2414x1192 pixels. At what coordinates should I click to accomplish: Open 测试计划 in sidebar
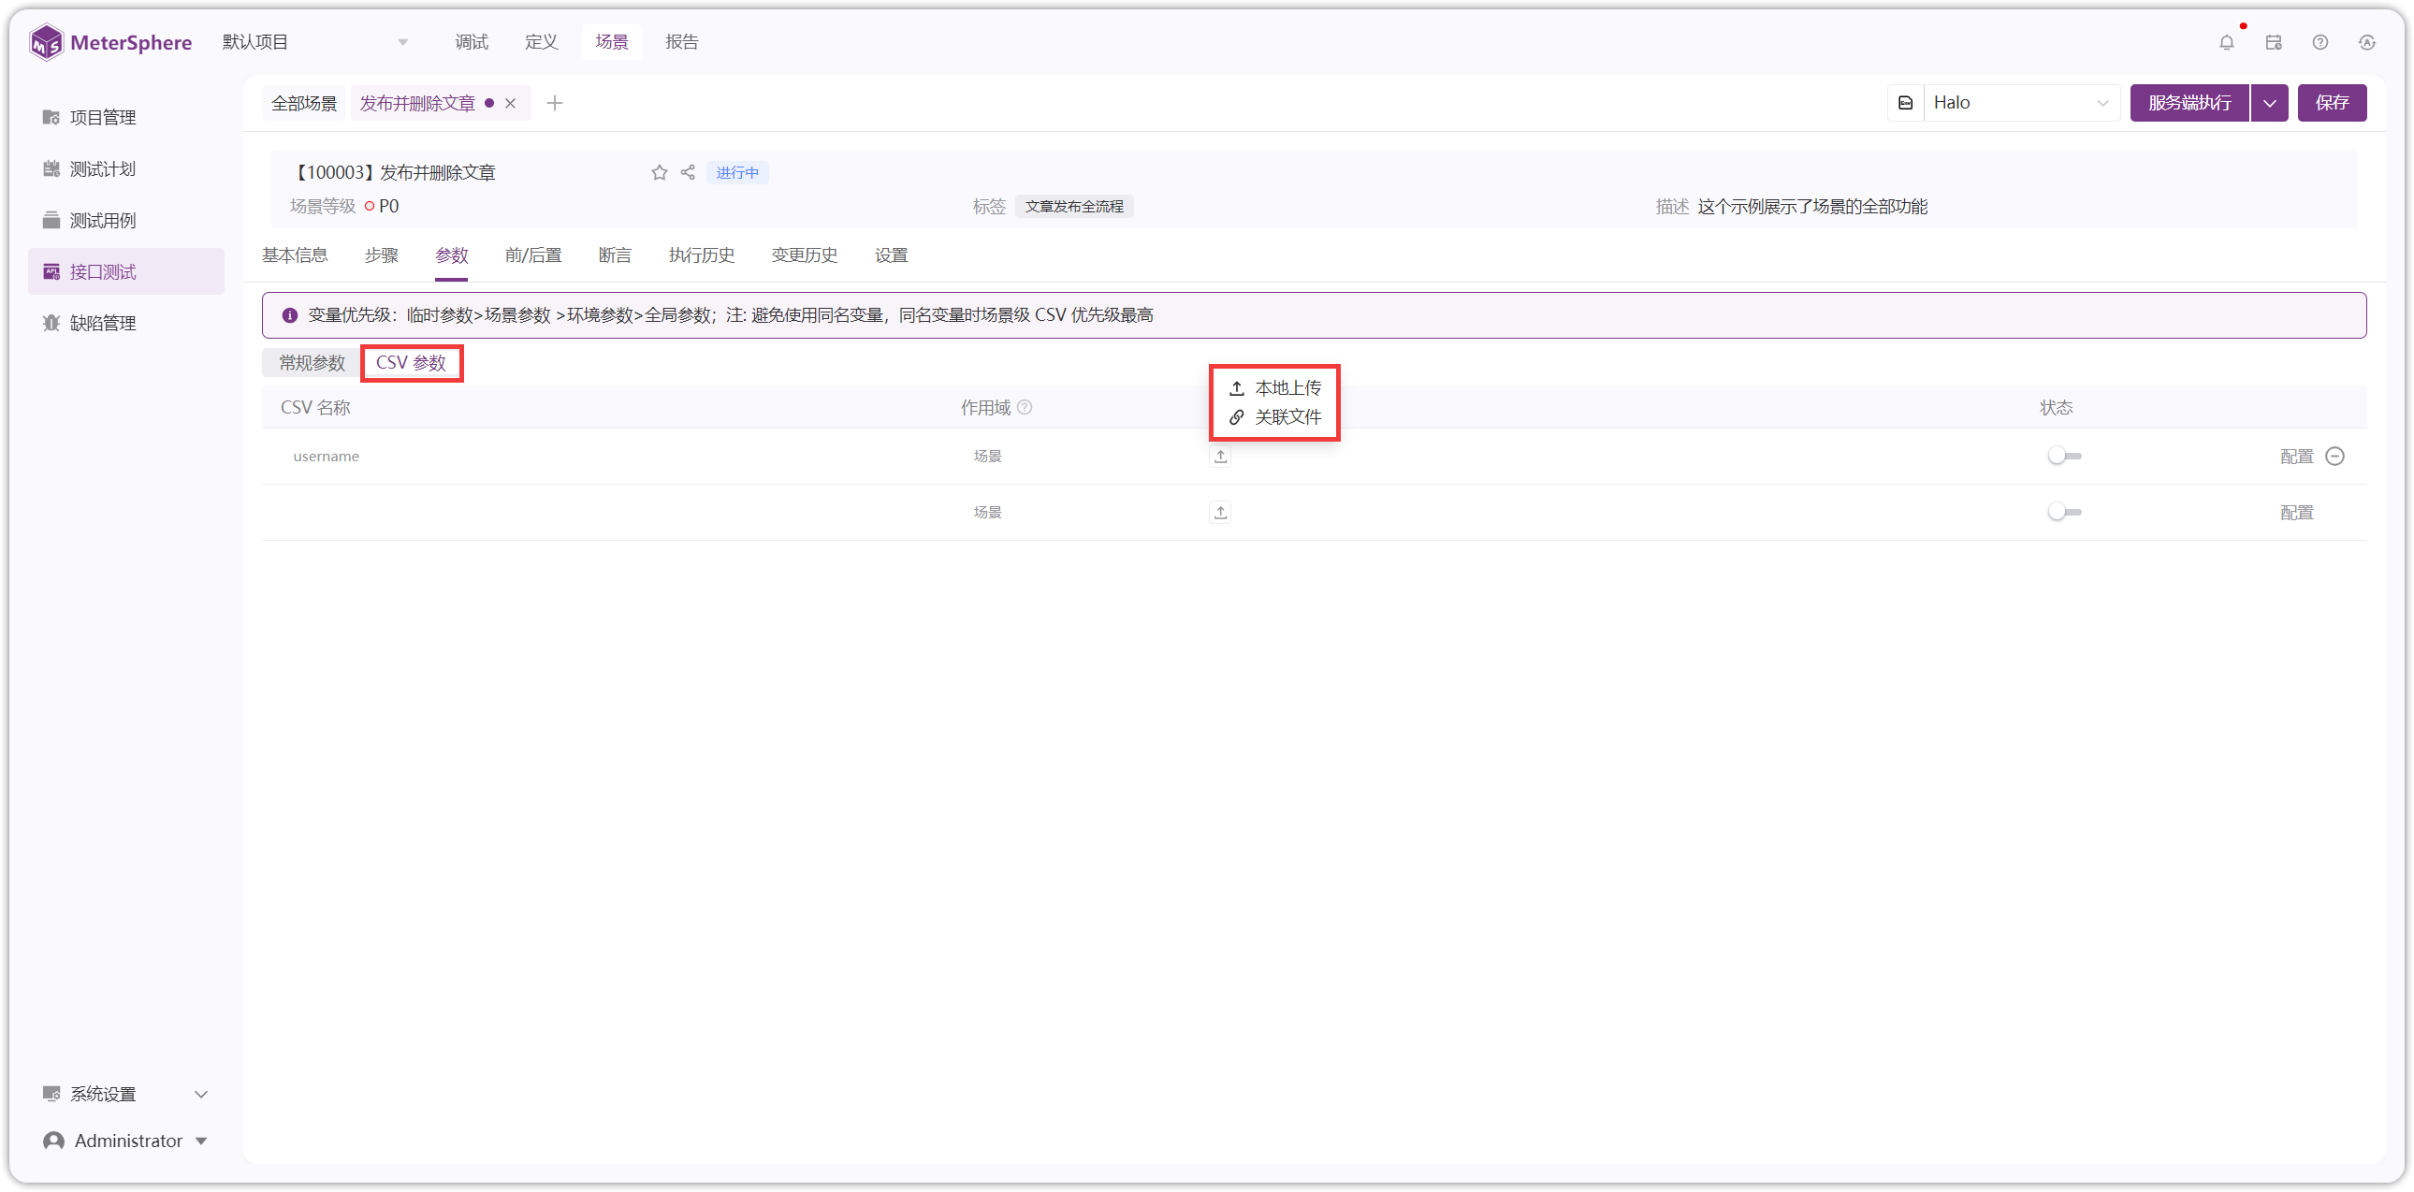[x=125, y=168]
